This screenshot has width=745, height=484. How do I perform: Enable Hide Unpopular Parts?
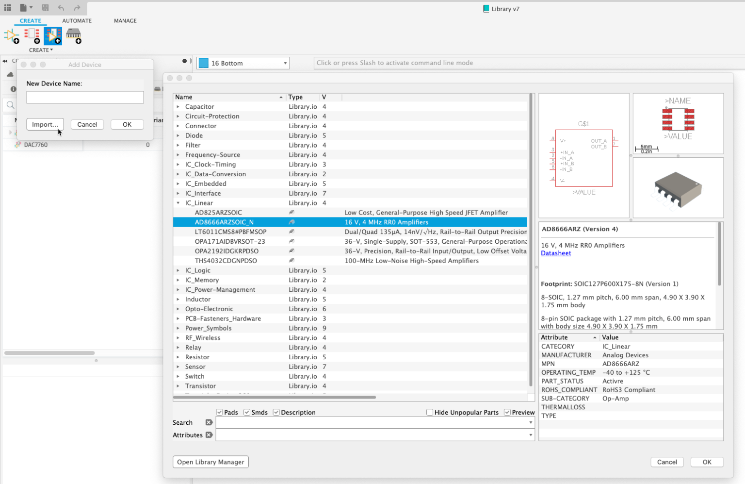click(x=429, y=412)
